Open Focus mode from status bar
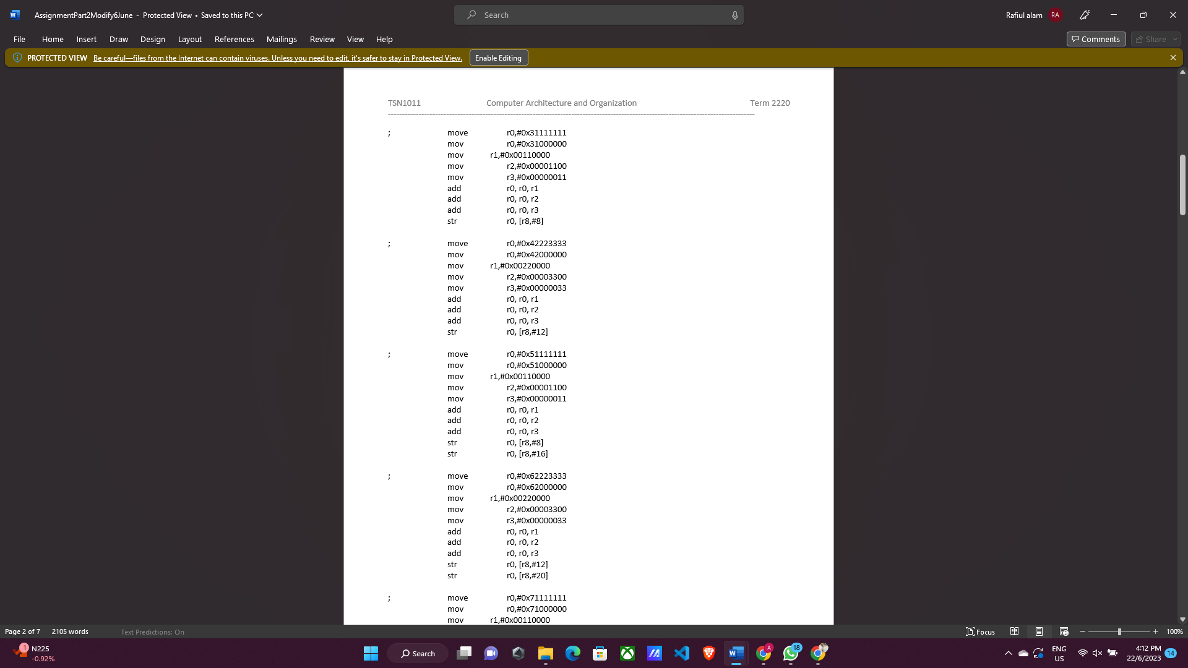This screenshot has height=668, width=1188. coord(980,632)
